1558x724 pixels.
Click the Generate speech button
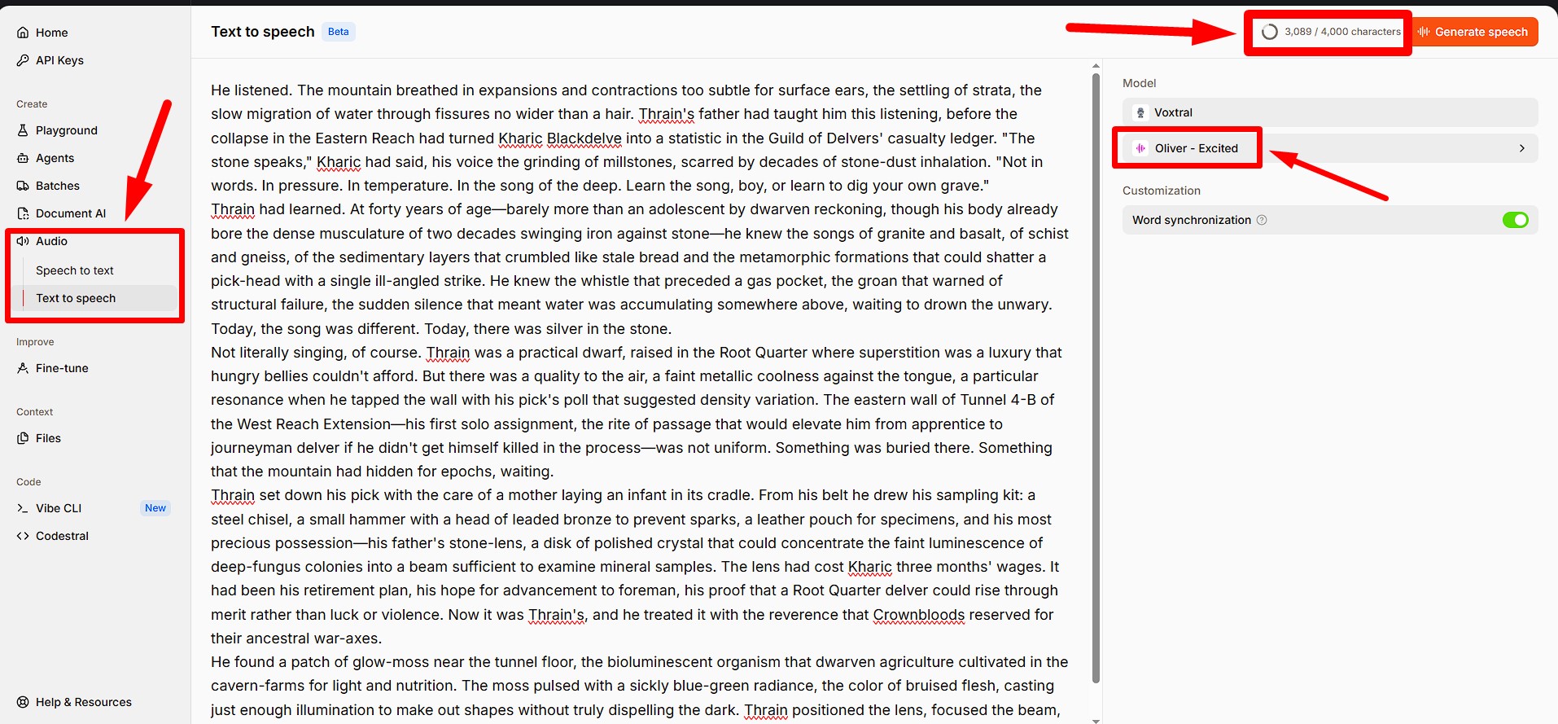pos(1474,32)
